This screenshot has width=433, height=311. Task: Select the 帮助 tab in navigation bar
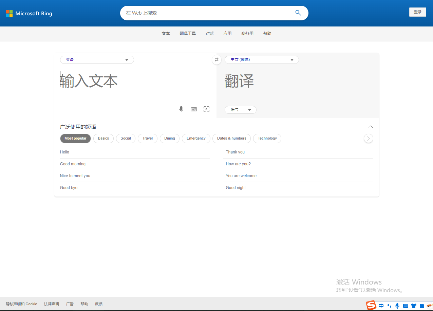click(267, 34)
